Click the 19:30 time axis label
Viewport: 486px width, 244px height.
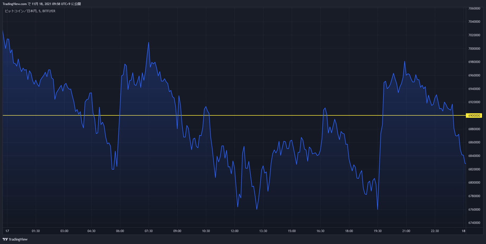coord(378,231)
